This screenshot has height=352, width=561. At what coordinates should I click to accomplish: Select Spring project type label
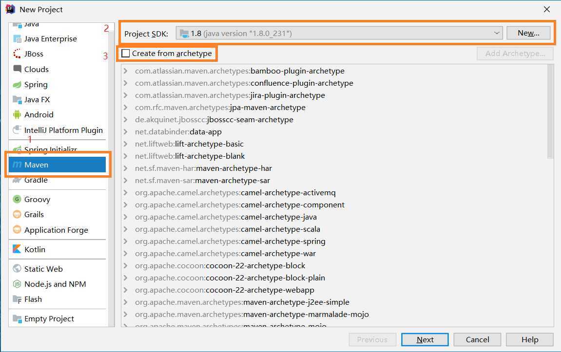click(36, 85)
